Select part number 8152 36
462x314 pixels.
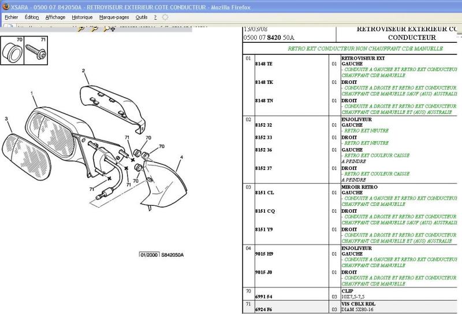click(x=263, y=150)
